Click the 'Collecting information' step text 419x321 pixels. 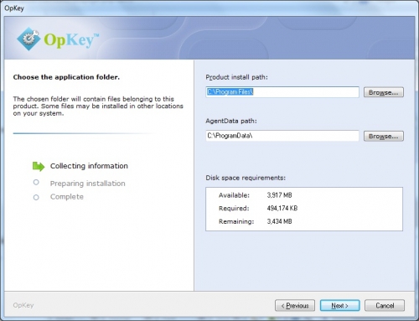click(89, 166)
